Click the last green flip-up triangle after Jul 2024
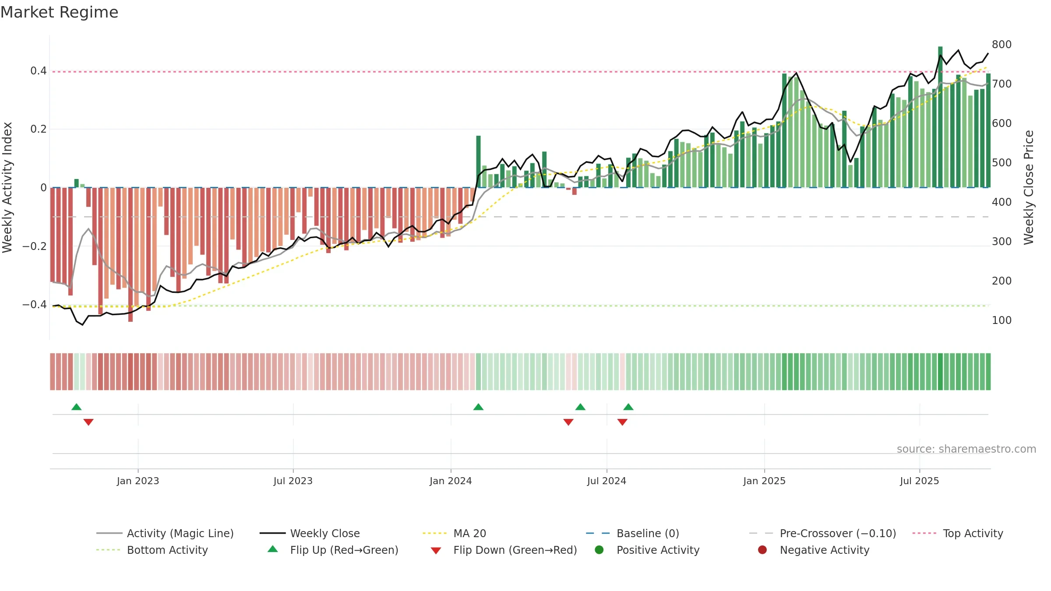 (628, 407)
